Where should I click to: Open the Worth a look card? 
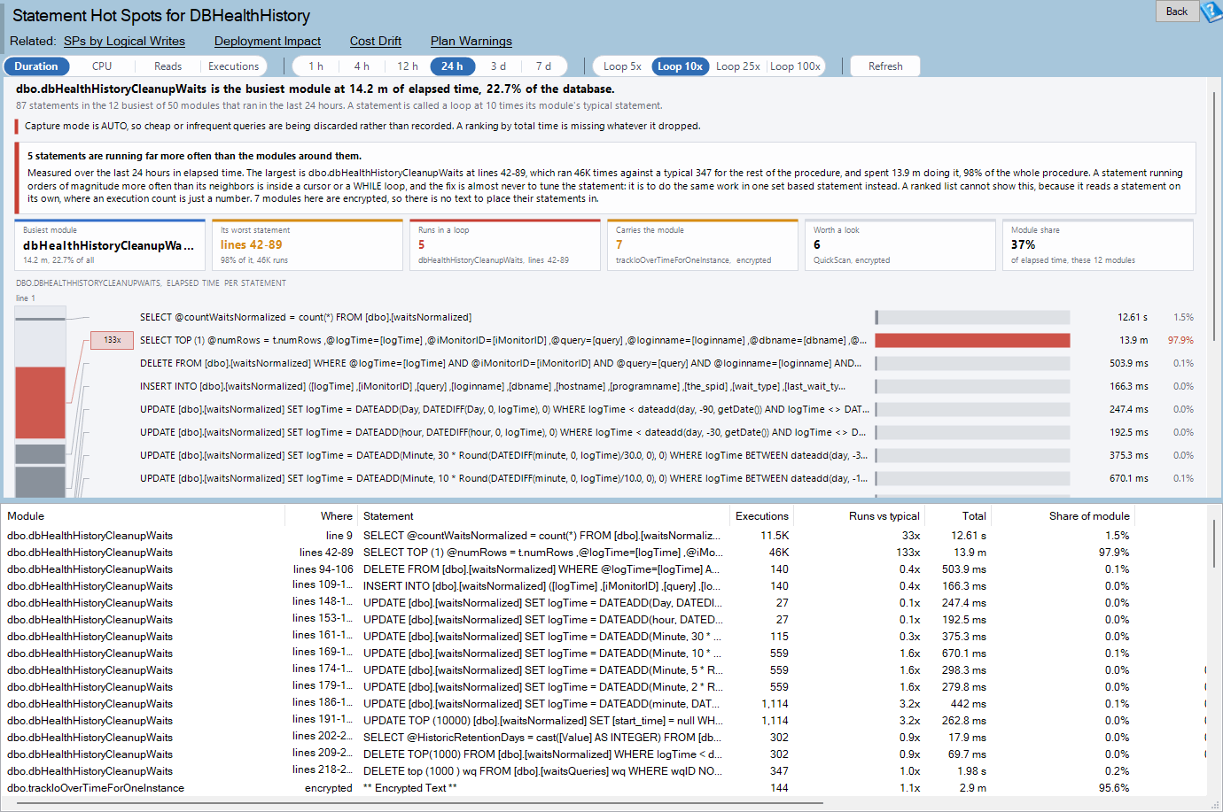point(900,244)
